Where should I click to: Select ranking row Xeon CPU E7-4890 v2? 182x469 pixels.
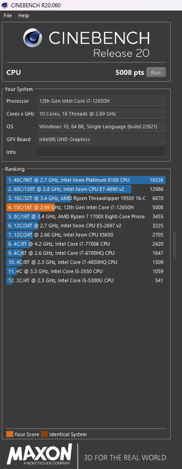tap(86, 189)
